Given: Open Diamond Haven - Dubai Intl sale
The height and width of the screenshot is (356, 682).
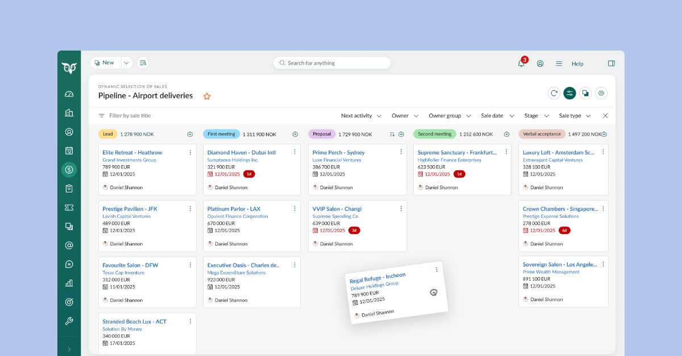Looking at the screenshot, I should point(242,153).
